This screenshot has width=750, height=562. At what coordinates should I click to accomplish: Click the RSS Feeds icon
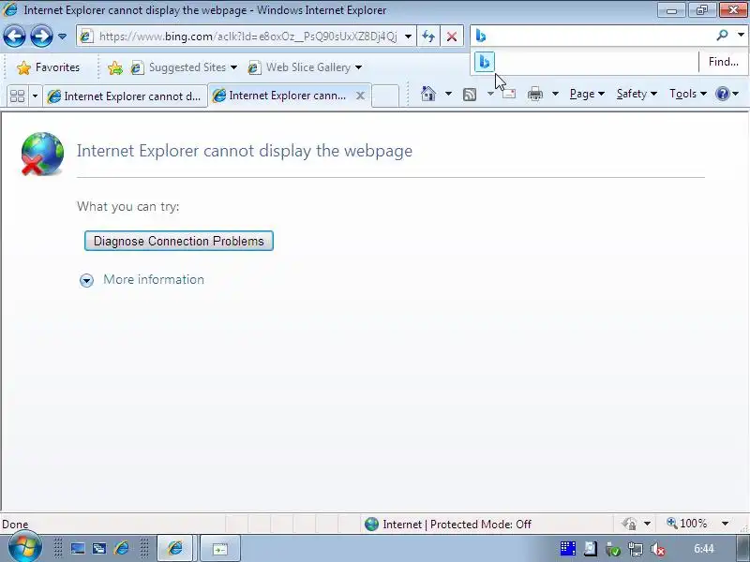[x=470, y=95]
